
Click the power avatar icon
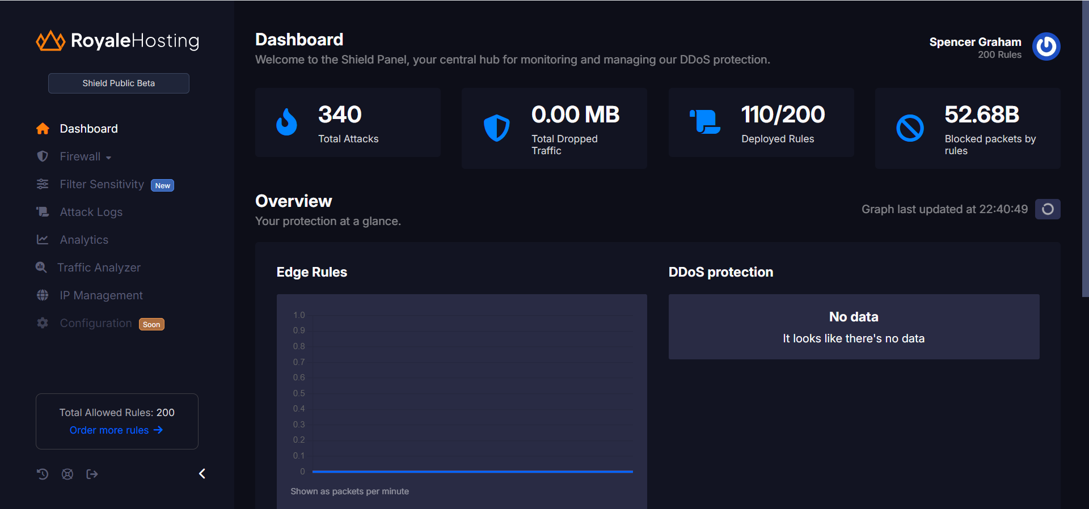pyautogui.click(x=1046, y=46)
